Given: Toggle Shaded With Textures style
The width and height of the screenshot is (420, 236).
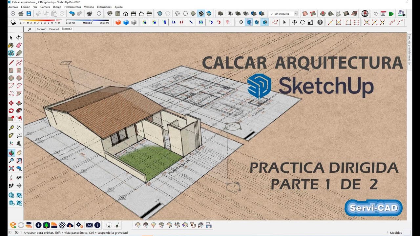Looking at the screenshot, I should 201,13.
